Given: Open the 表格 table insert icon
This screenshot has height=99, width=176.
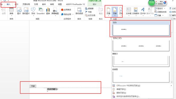Looking at the screenshot, I should point(11,11).
